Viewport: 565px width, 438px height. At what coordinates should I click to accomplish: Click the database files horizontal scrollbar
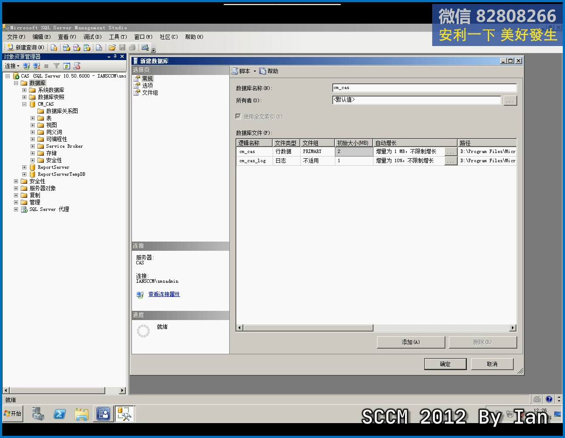coord(376,328)
